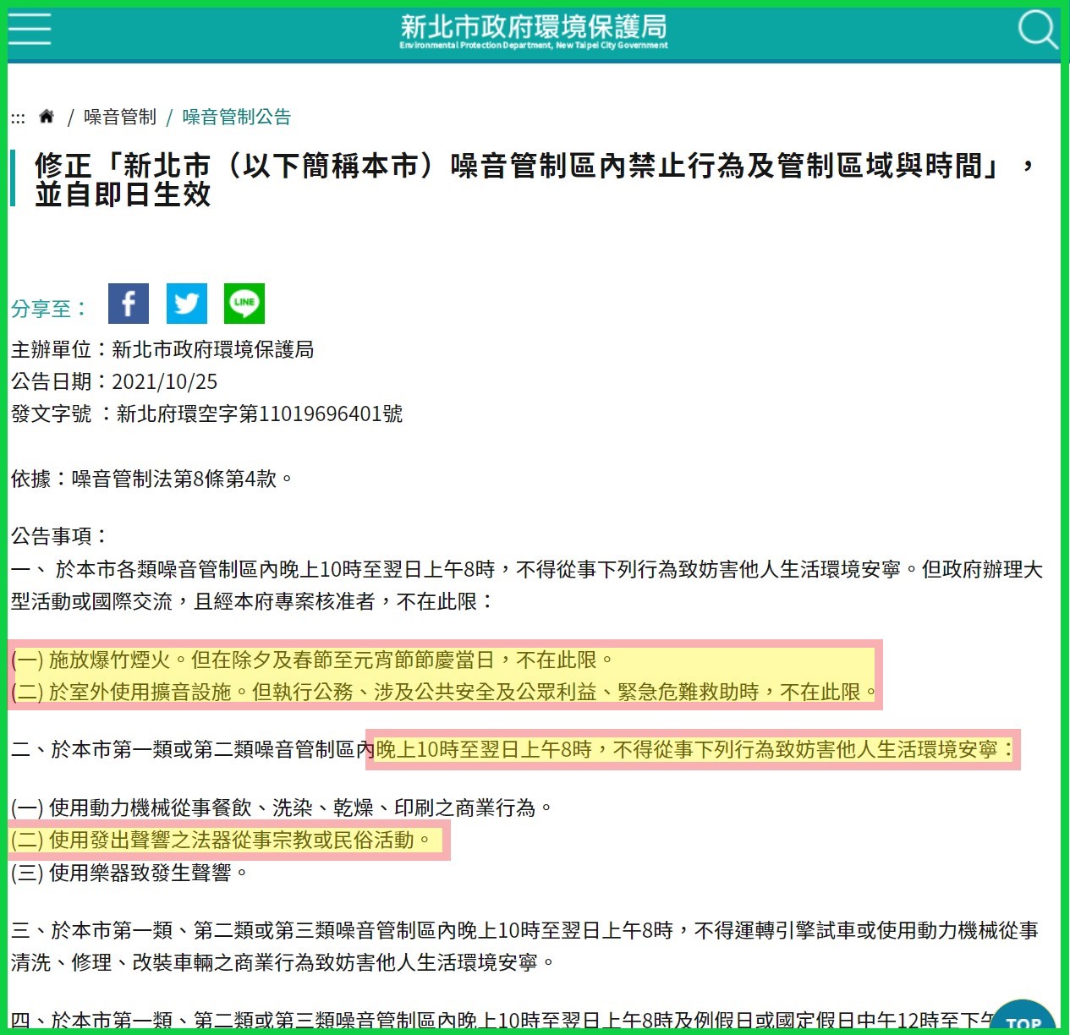Open the hamburger navigation menu
This screenshot has width=1070, height=1035.
30,30
